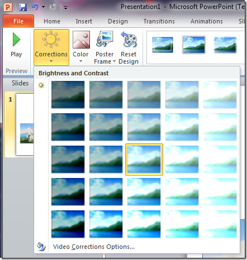
Task: Select slide 1 thumbnail in Slides pane
Action: point(25,124)
